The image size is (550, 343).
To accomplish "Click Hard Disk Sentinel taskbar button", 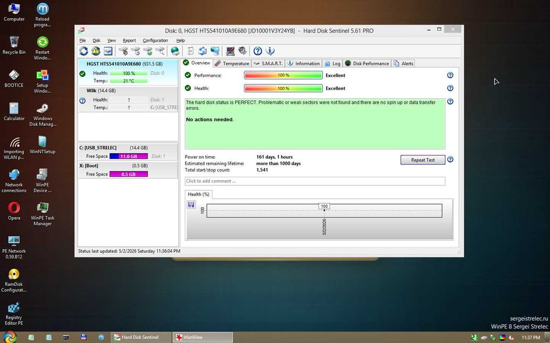I will click(x=141, y=338).
